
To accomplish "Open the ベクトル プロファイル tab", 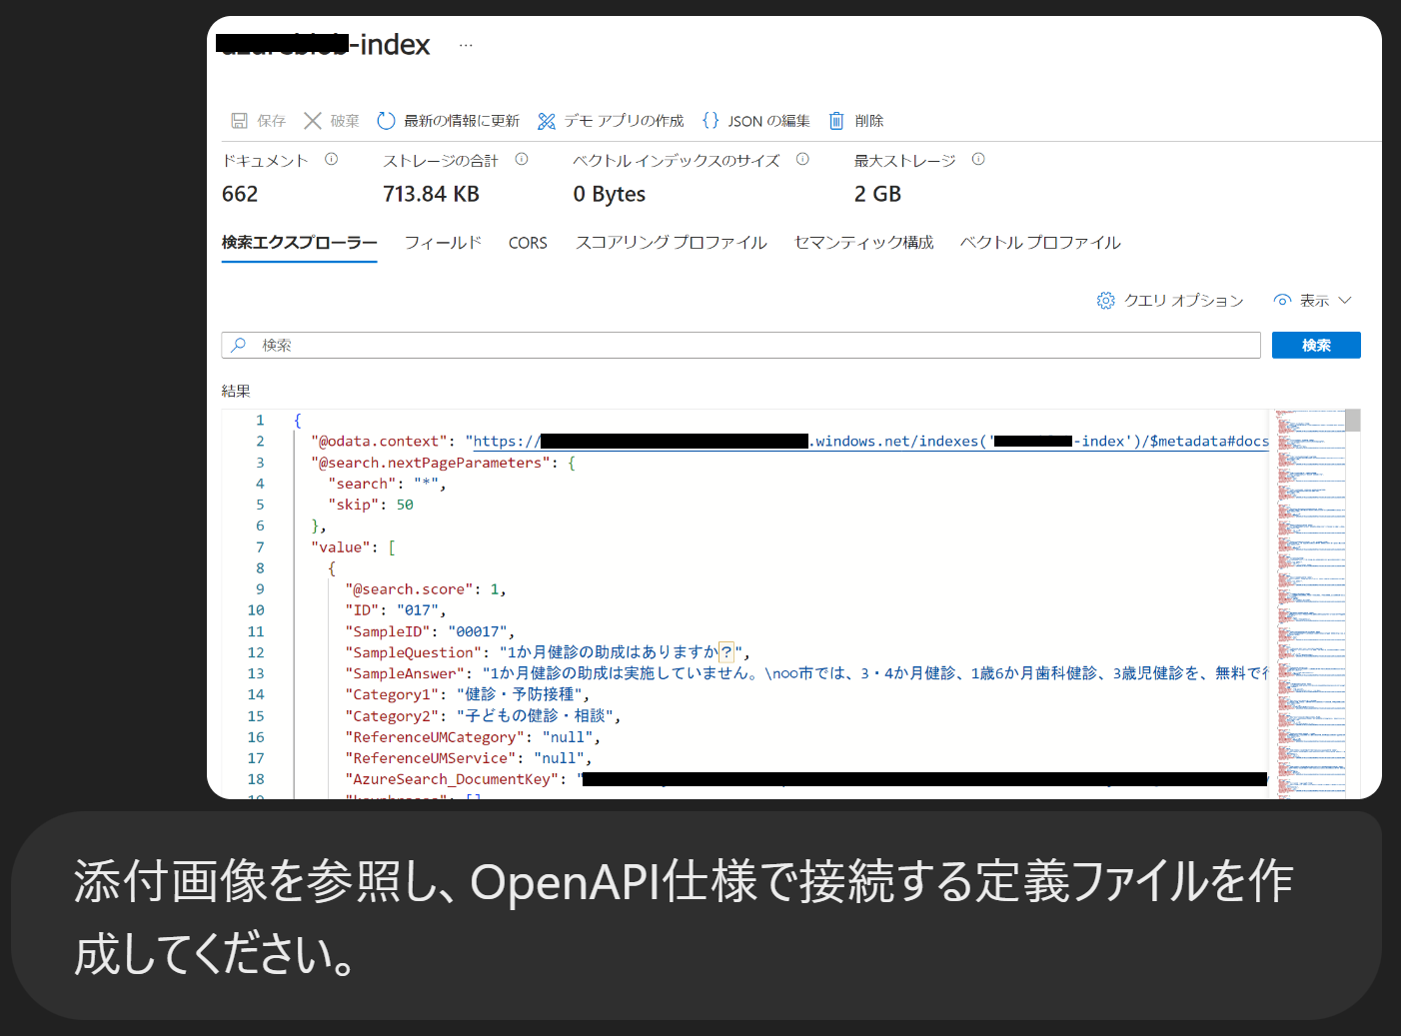I will click(x=1040, y=243).
